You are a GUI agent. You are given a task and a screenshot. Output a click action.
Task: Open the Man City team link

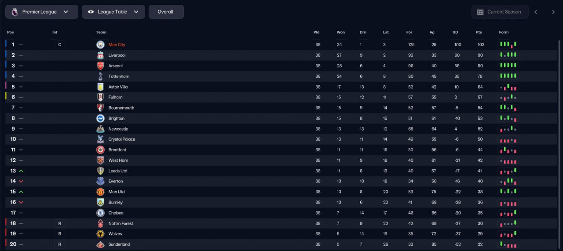[117, 45]
